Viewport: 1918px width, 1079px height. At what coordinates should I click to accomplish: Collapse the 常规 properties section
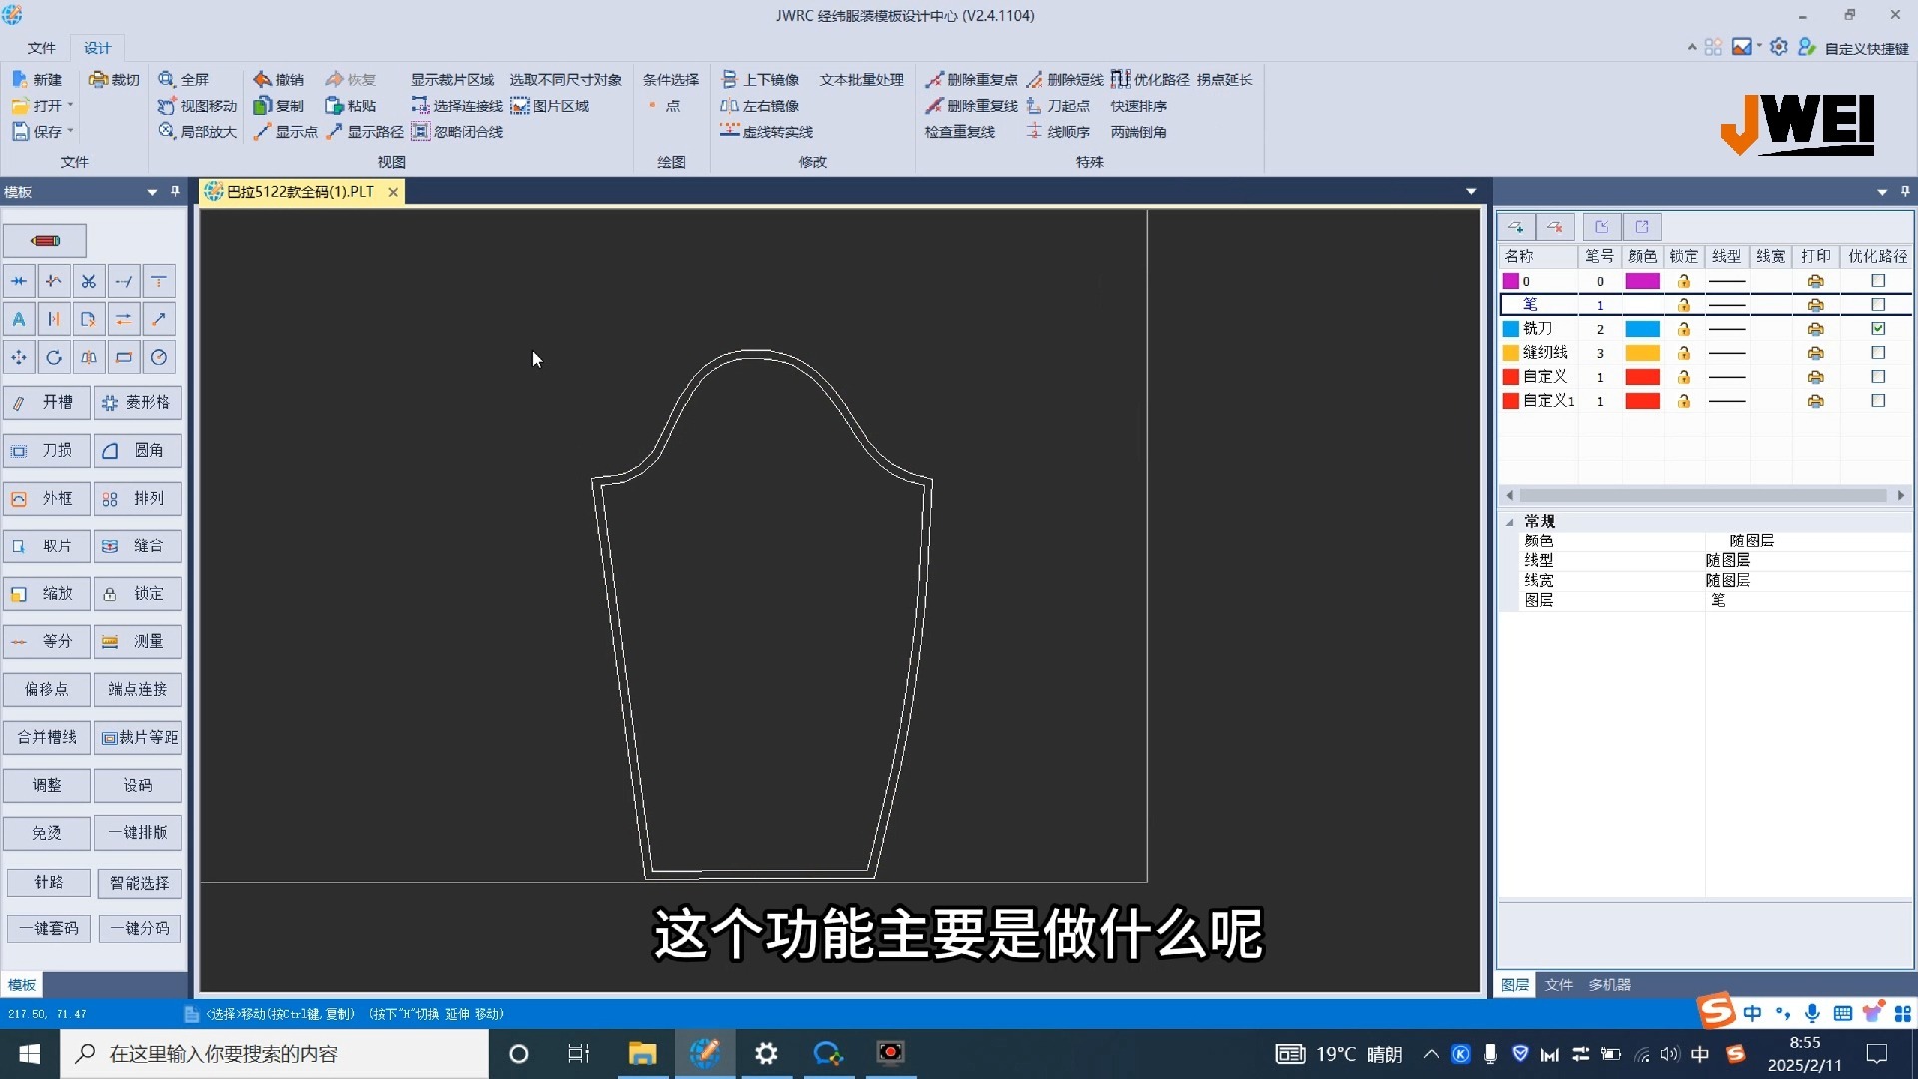[1510, 521]
